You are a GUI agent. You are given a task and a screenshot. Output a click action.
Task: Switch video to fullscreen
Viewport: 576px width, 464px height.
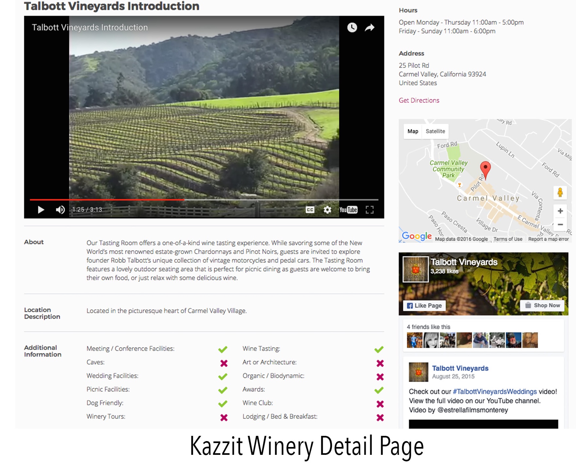point(370,210)
